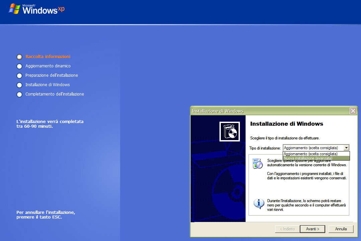Click the Completamento dell'installazione step label
Viewport: 361px width, 241px height.
[55, 94]
